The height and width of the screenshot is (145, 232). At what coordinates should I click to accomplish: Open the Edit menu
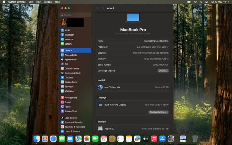[x=30, y=2]
